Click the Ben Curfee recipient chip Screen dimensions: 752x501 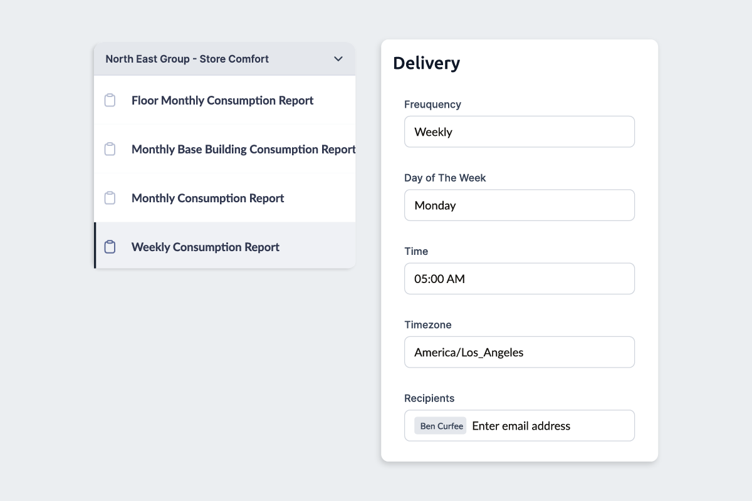[441, 426]
